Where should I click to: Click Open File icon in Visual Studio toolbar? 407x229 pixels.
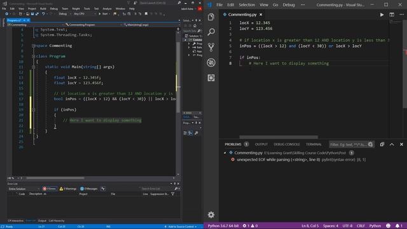[27, 14]
